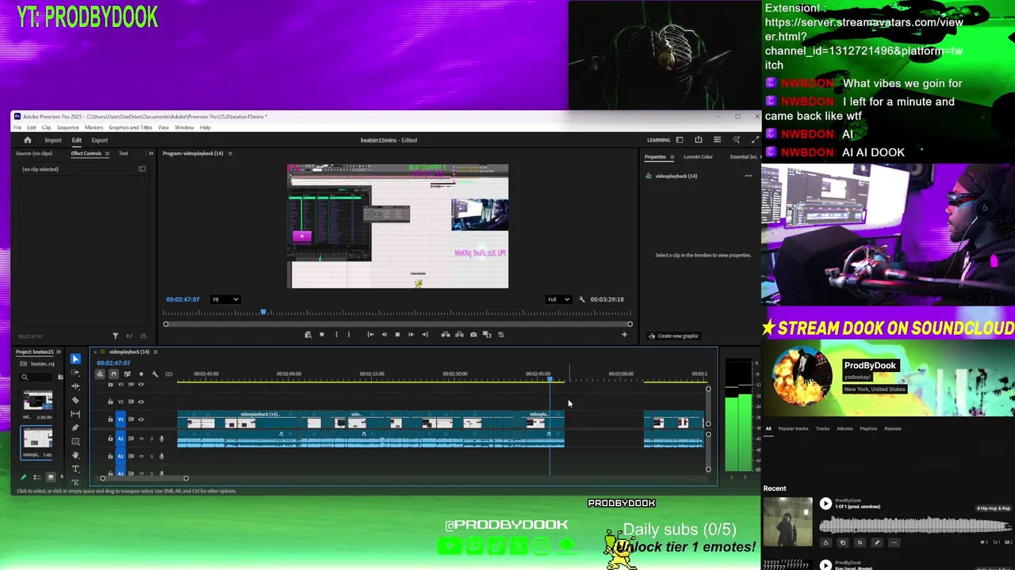Viewport: 1015px width, 570px height.
Task: Toggle lock on V1 track
Action: pyautogui.click(x=110, y=420)
